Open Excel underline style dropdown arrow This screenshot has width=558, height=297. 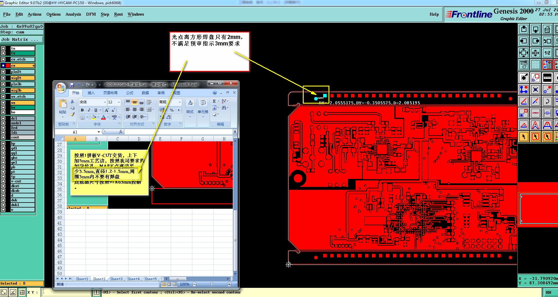[100, 110]
